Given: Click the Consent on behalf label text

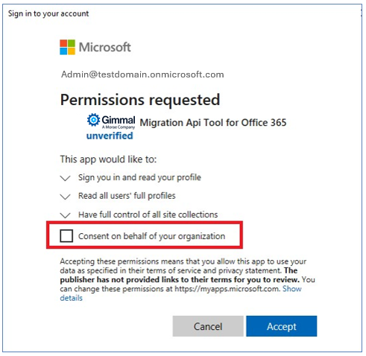Looking at the screenshot, I should point(151,236).
